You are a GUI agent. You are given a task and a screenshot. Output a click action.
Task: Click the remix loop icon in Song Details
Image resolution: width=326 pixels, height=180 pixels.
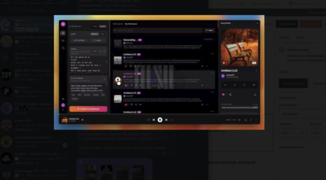[x=244, y=85]
